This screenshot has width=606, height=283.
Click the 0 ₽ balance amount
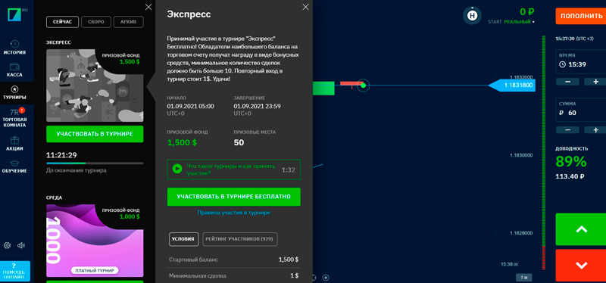pos(526,12)
